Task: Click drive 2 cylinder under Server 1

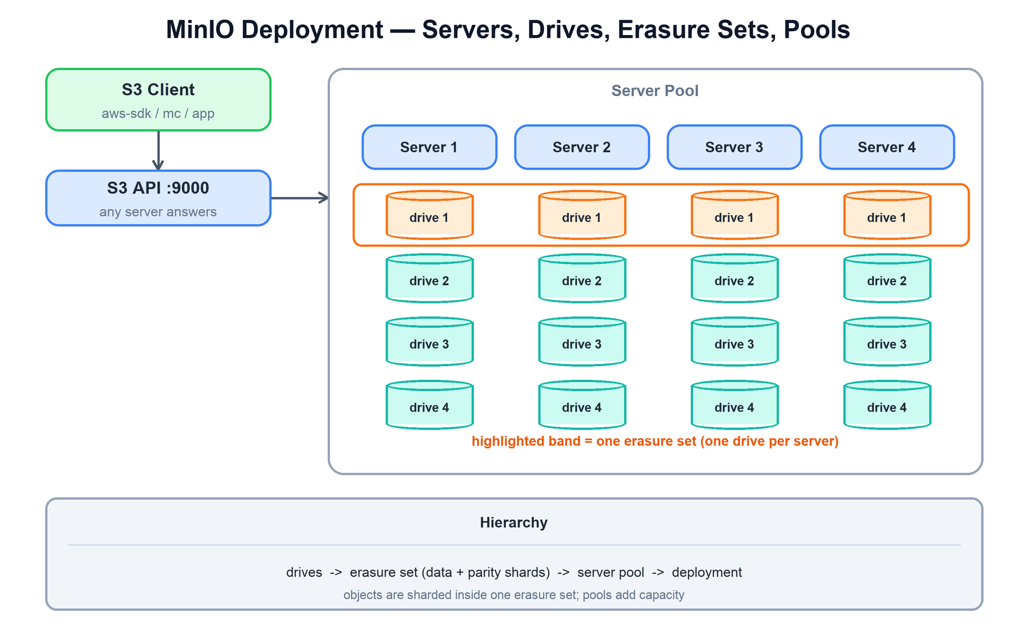Action: tap(429, 279)
